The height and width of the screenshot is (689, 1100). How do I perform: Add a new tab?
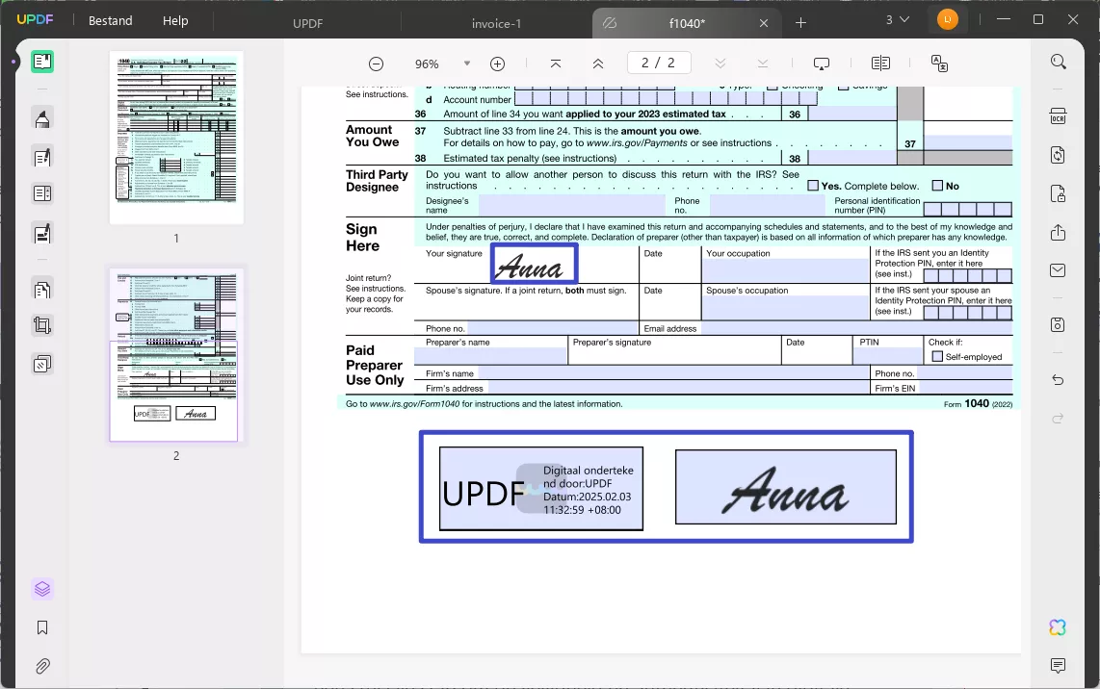[800, 23]
